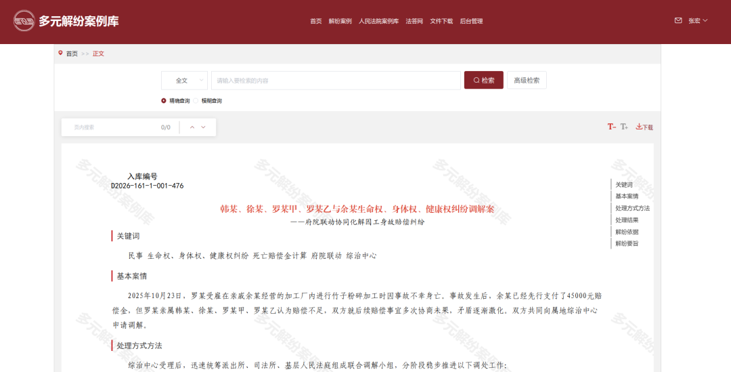731x372 pixels.
Task: Jump to 解纷要旨 in side outline
Action: (627, 243)
